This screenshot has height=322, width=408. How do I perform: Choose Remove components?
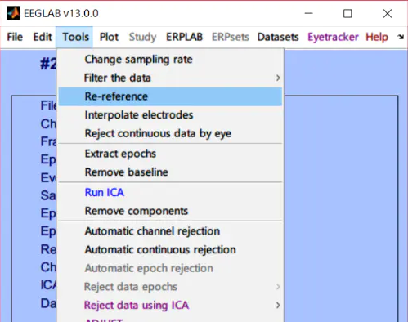[170, 211]
